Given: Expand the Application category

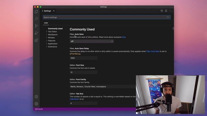Looking at the screenshot, I should point(52,44).
